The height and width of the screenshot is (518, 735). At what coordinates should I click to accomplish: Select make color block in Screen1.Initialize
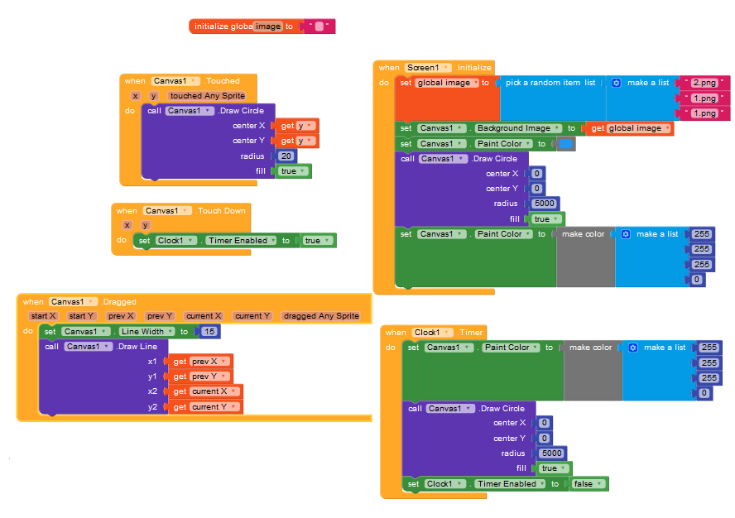tap(585, 256)
